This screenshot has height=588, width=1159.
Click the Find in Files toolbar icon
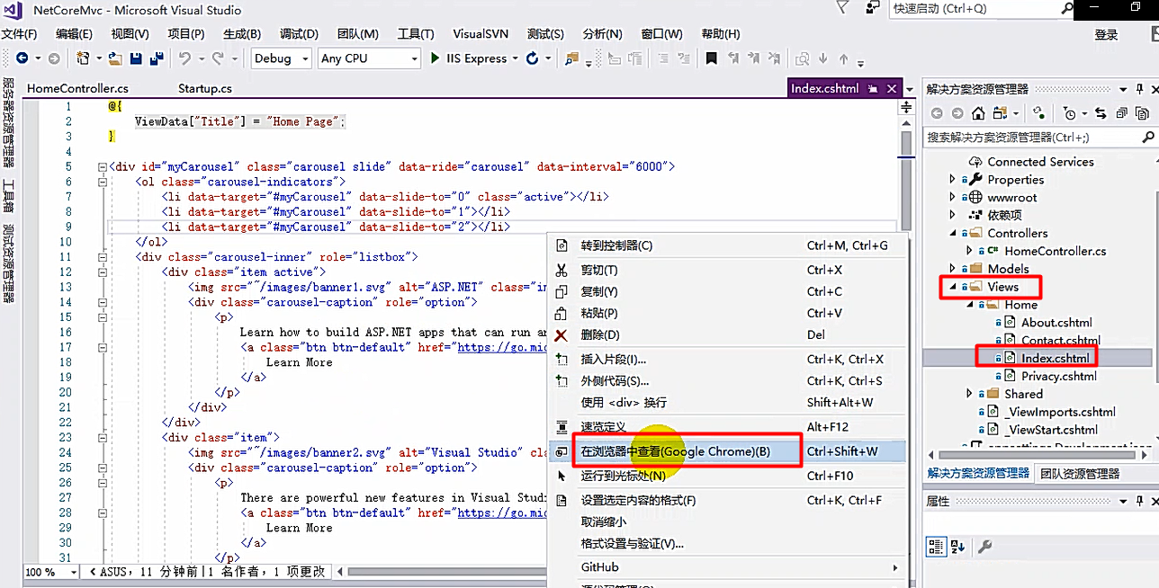(x=571, y=58)
